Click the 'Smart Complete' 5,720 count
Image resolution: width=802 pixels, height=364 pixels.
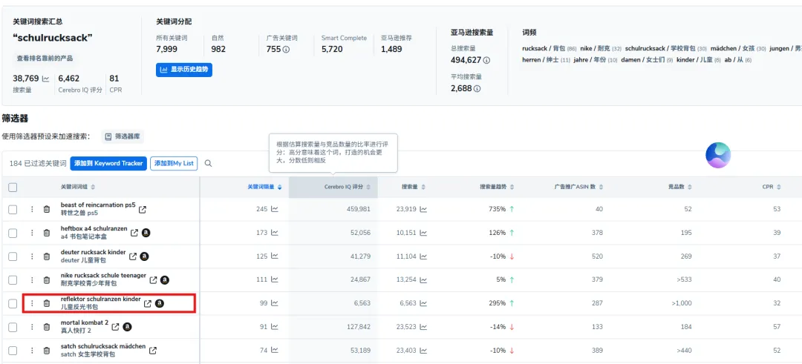pos(332,50)
